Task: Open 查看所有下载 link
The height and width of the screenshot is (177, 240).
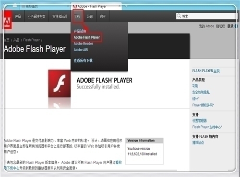Action: pos(83,60)
